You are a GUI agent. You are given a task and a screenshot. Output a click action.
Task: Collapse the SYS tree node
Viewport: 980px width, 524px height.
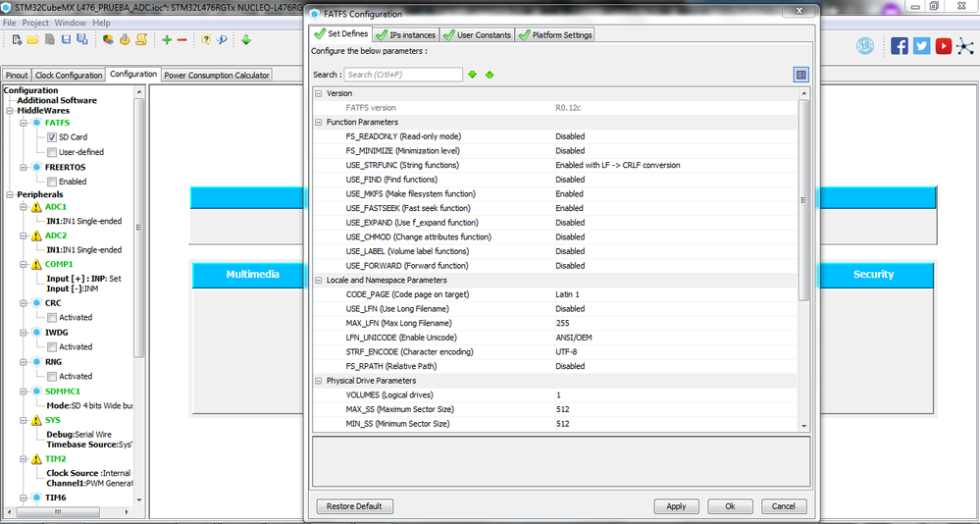(24, 420)
